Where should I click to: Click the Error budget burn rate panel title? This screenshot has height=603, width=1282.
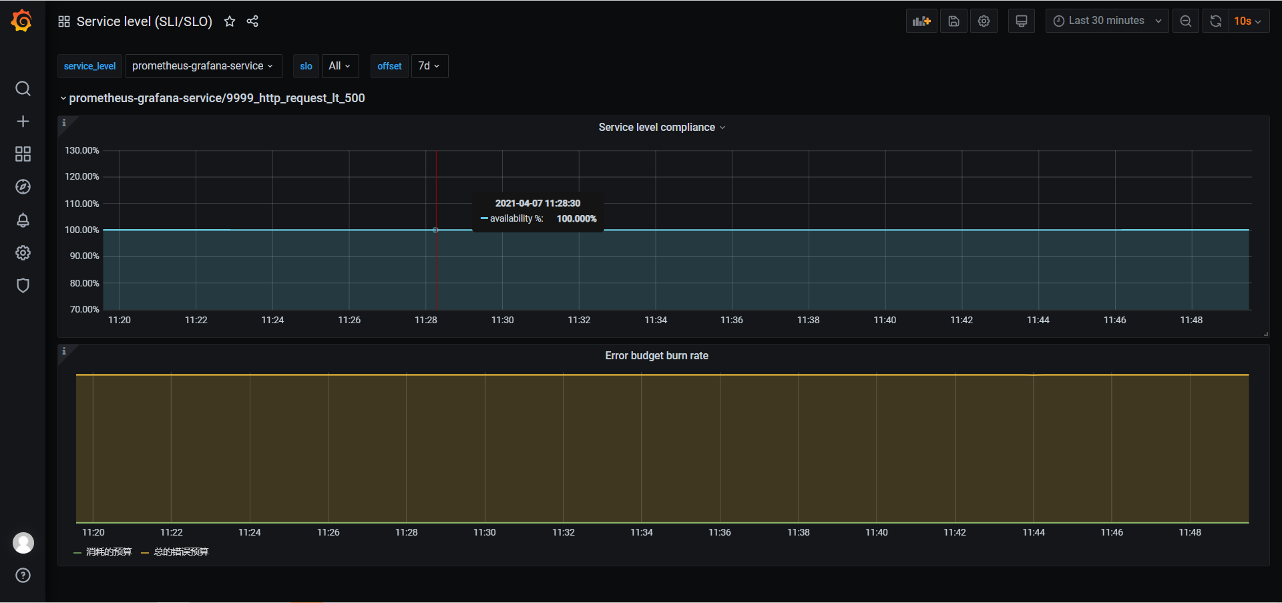tap(656, 355)
